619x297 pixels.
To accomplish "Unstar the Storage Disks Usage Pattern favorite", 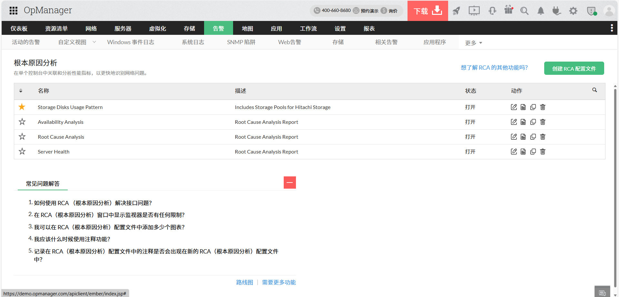I will tap(22, 107).
